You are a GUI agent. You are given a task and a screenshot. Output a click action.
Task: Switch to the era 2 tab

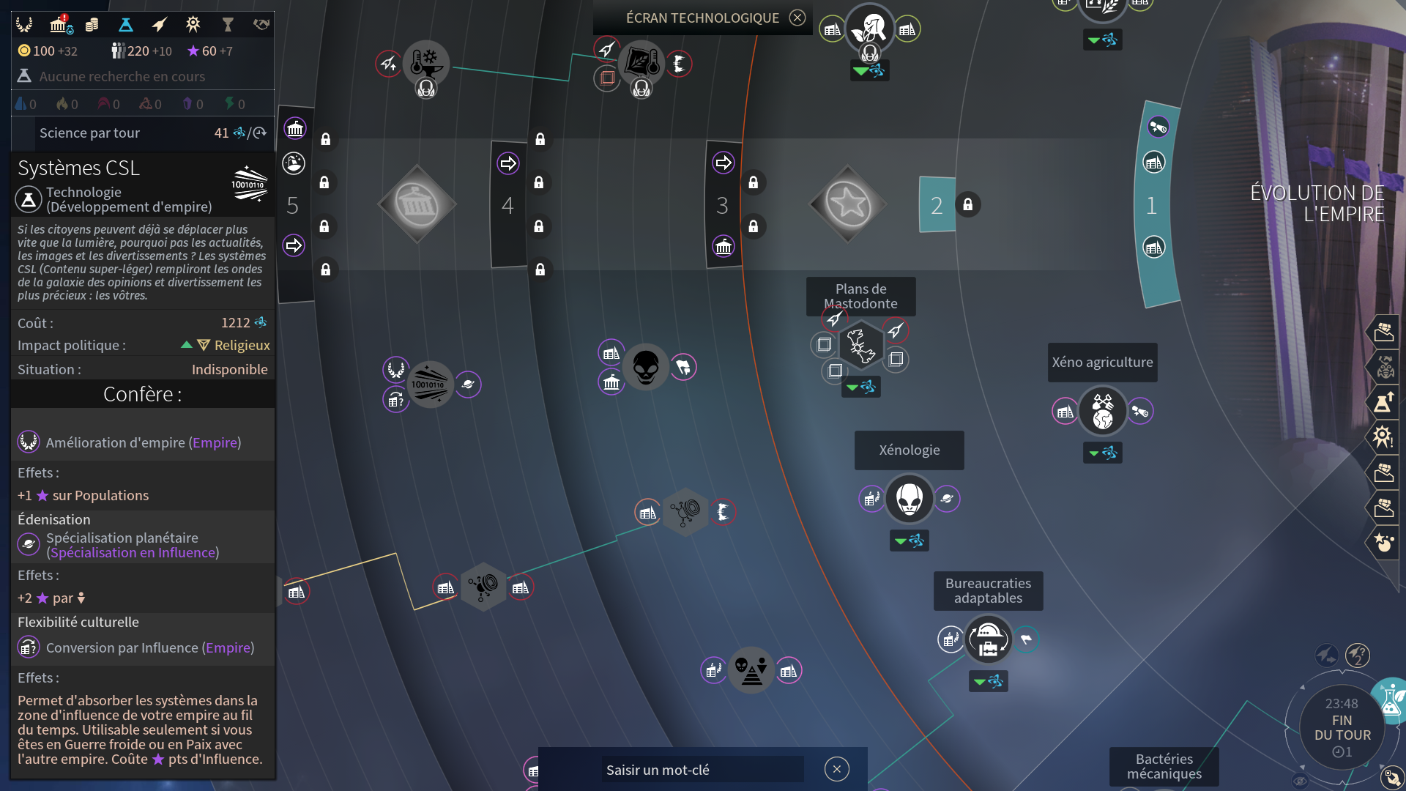coord(937,206)
